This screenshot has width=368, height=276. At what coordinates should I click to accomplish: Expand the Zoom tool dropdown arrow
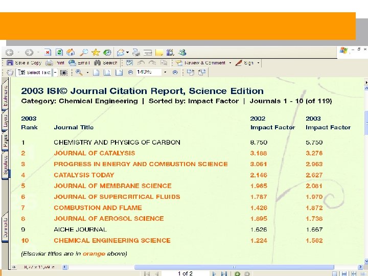pyautogui.click(x=87, y=73)
